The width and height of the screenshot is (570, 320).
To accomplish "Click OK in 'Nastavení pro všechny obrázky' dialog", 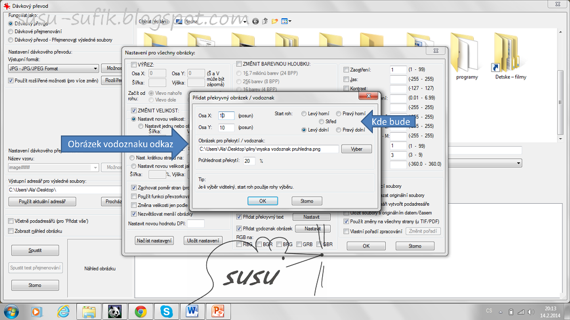I will (x=366, y=246).
